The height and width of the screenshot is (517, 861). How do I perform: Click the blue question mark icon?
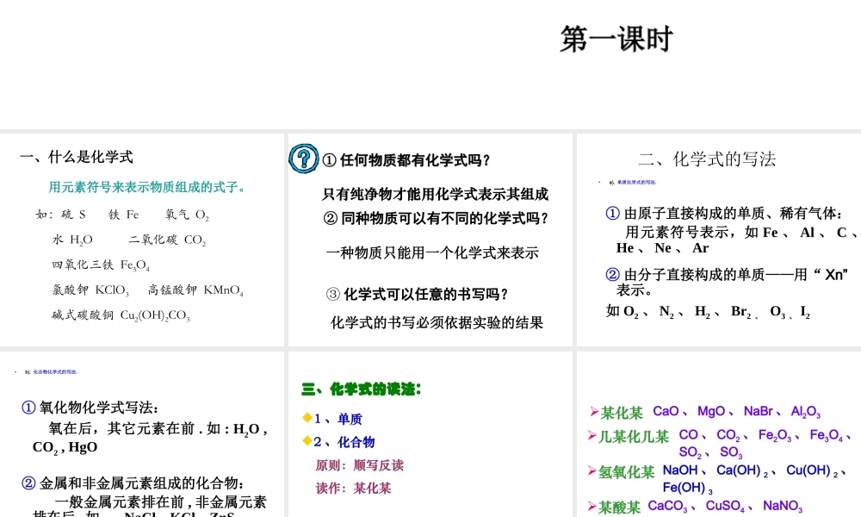coord(304,159)
